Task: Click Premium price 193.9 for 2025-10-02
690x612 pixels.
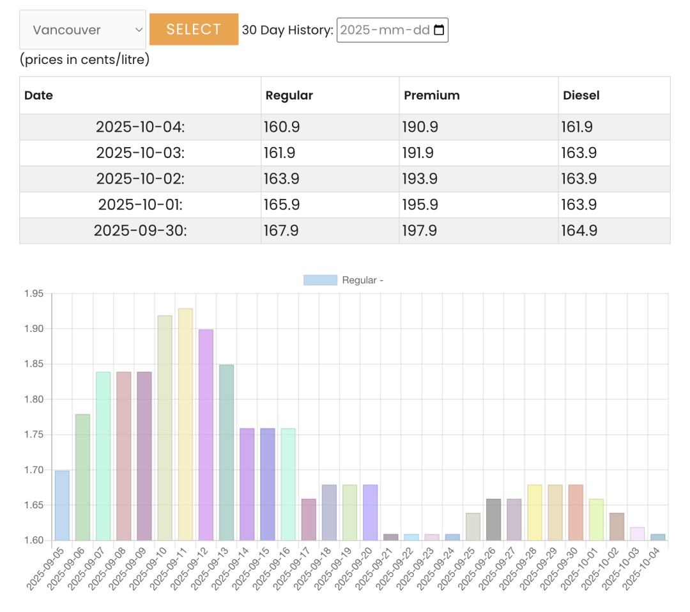Action: pyautogui.click(x=420, y=179)
